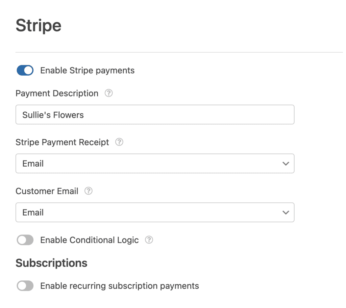Click the Customer Email label
346x308 pixels.
tap(47, 191)
